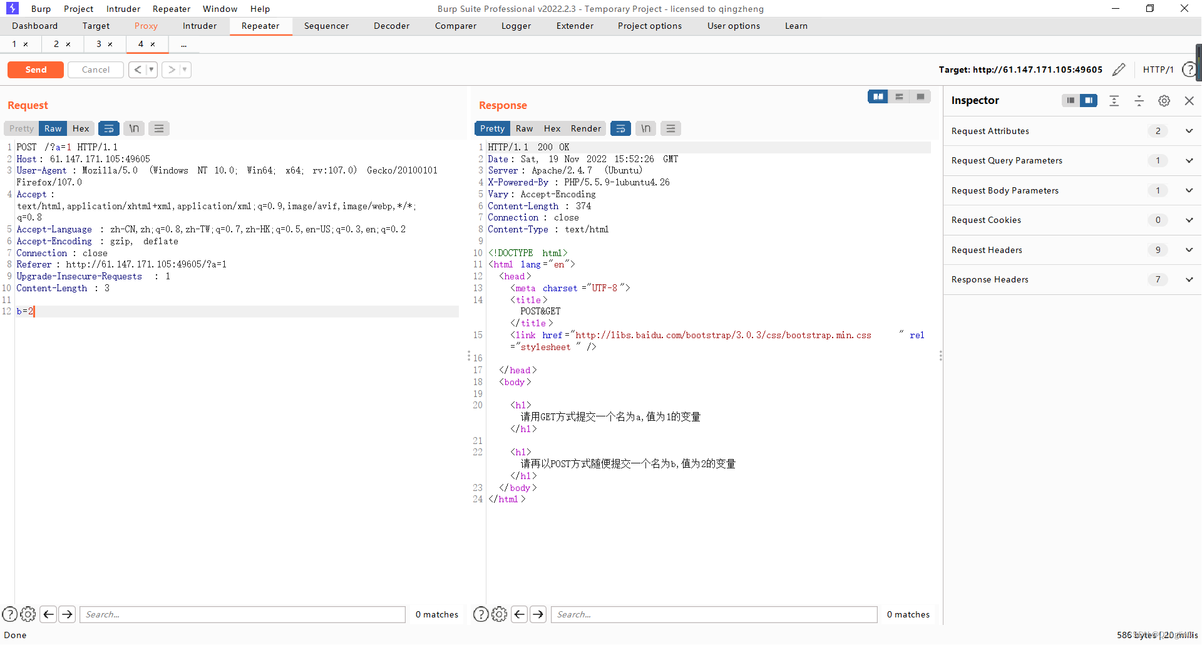Viewport: 1202px width, 645px height.
Task: Toggle word wrap in Request panel
Action: pos(109,128)
